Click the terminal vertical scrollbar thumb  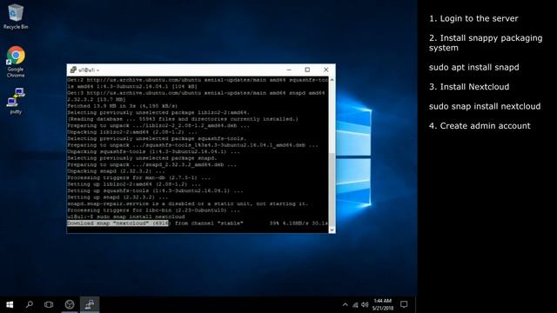tap(332, 190)
